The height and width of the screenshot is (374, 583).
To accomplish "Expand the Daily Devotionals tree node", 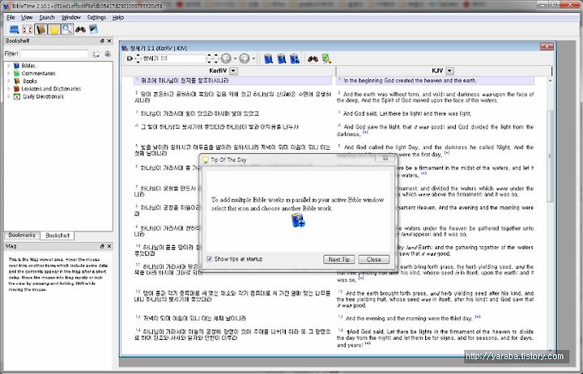I will pyautogui.click(x=9, y=96).
